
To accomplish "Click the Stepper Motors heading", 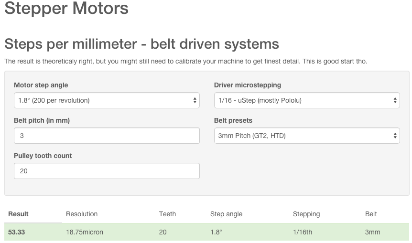I will (x=66, y=8).
